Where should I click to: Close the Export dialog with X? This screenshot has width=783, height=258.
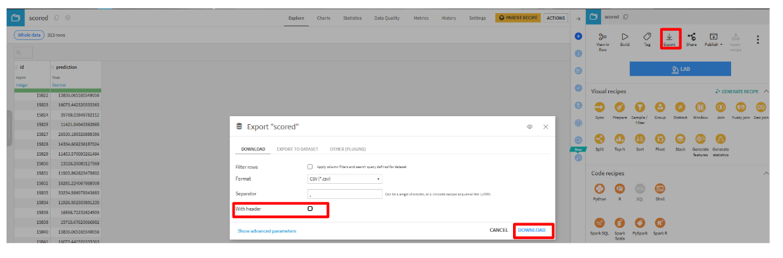(x=546, y=127)
